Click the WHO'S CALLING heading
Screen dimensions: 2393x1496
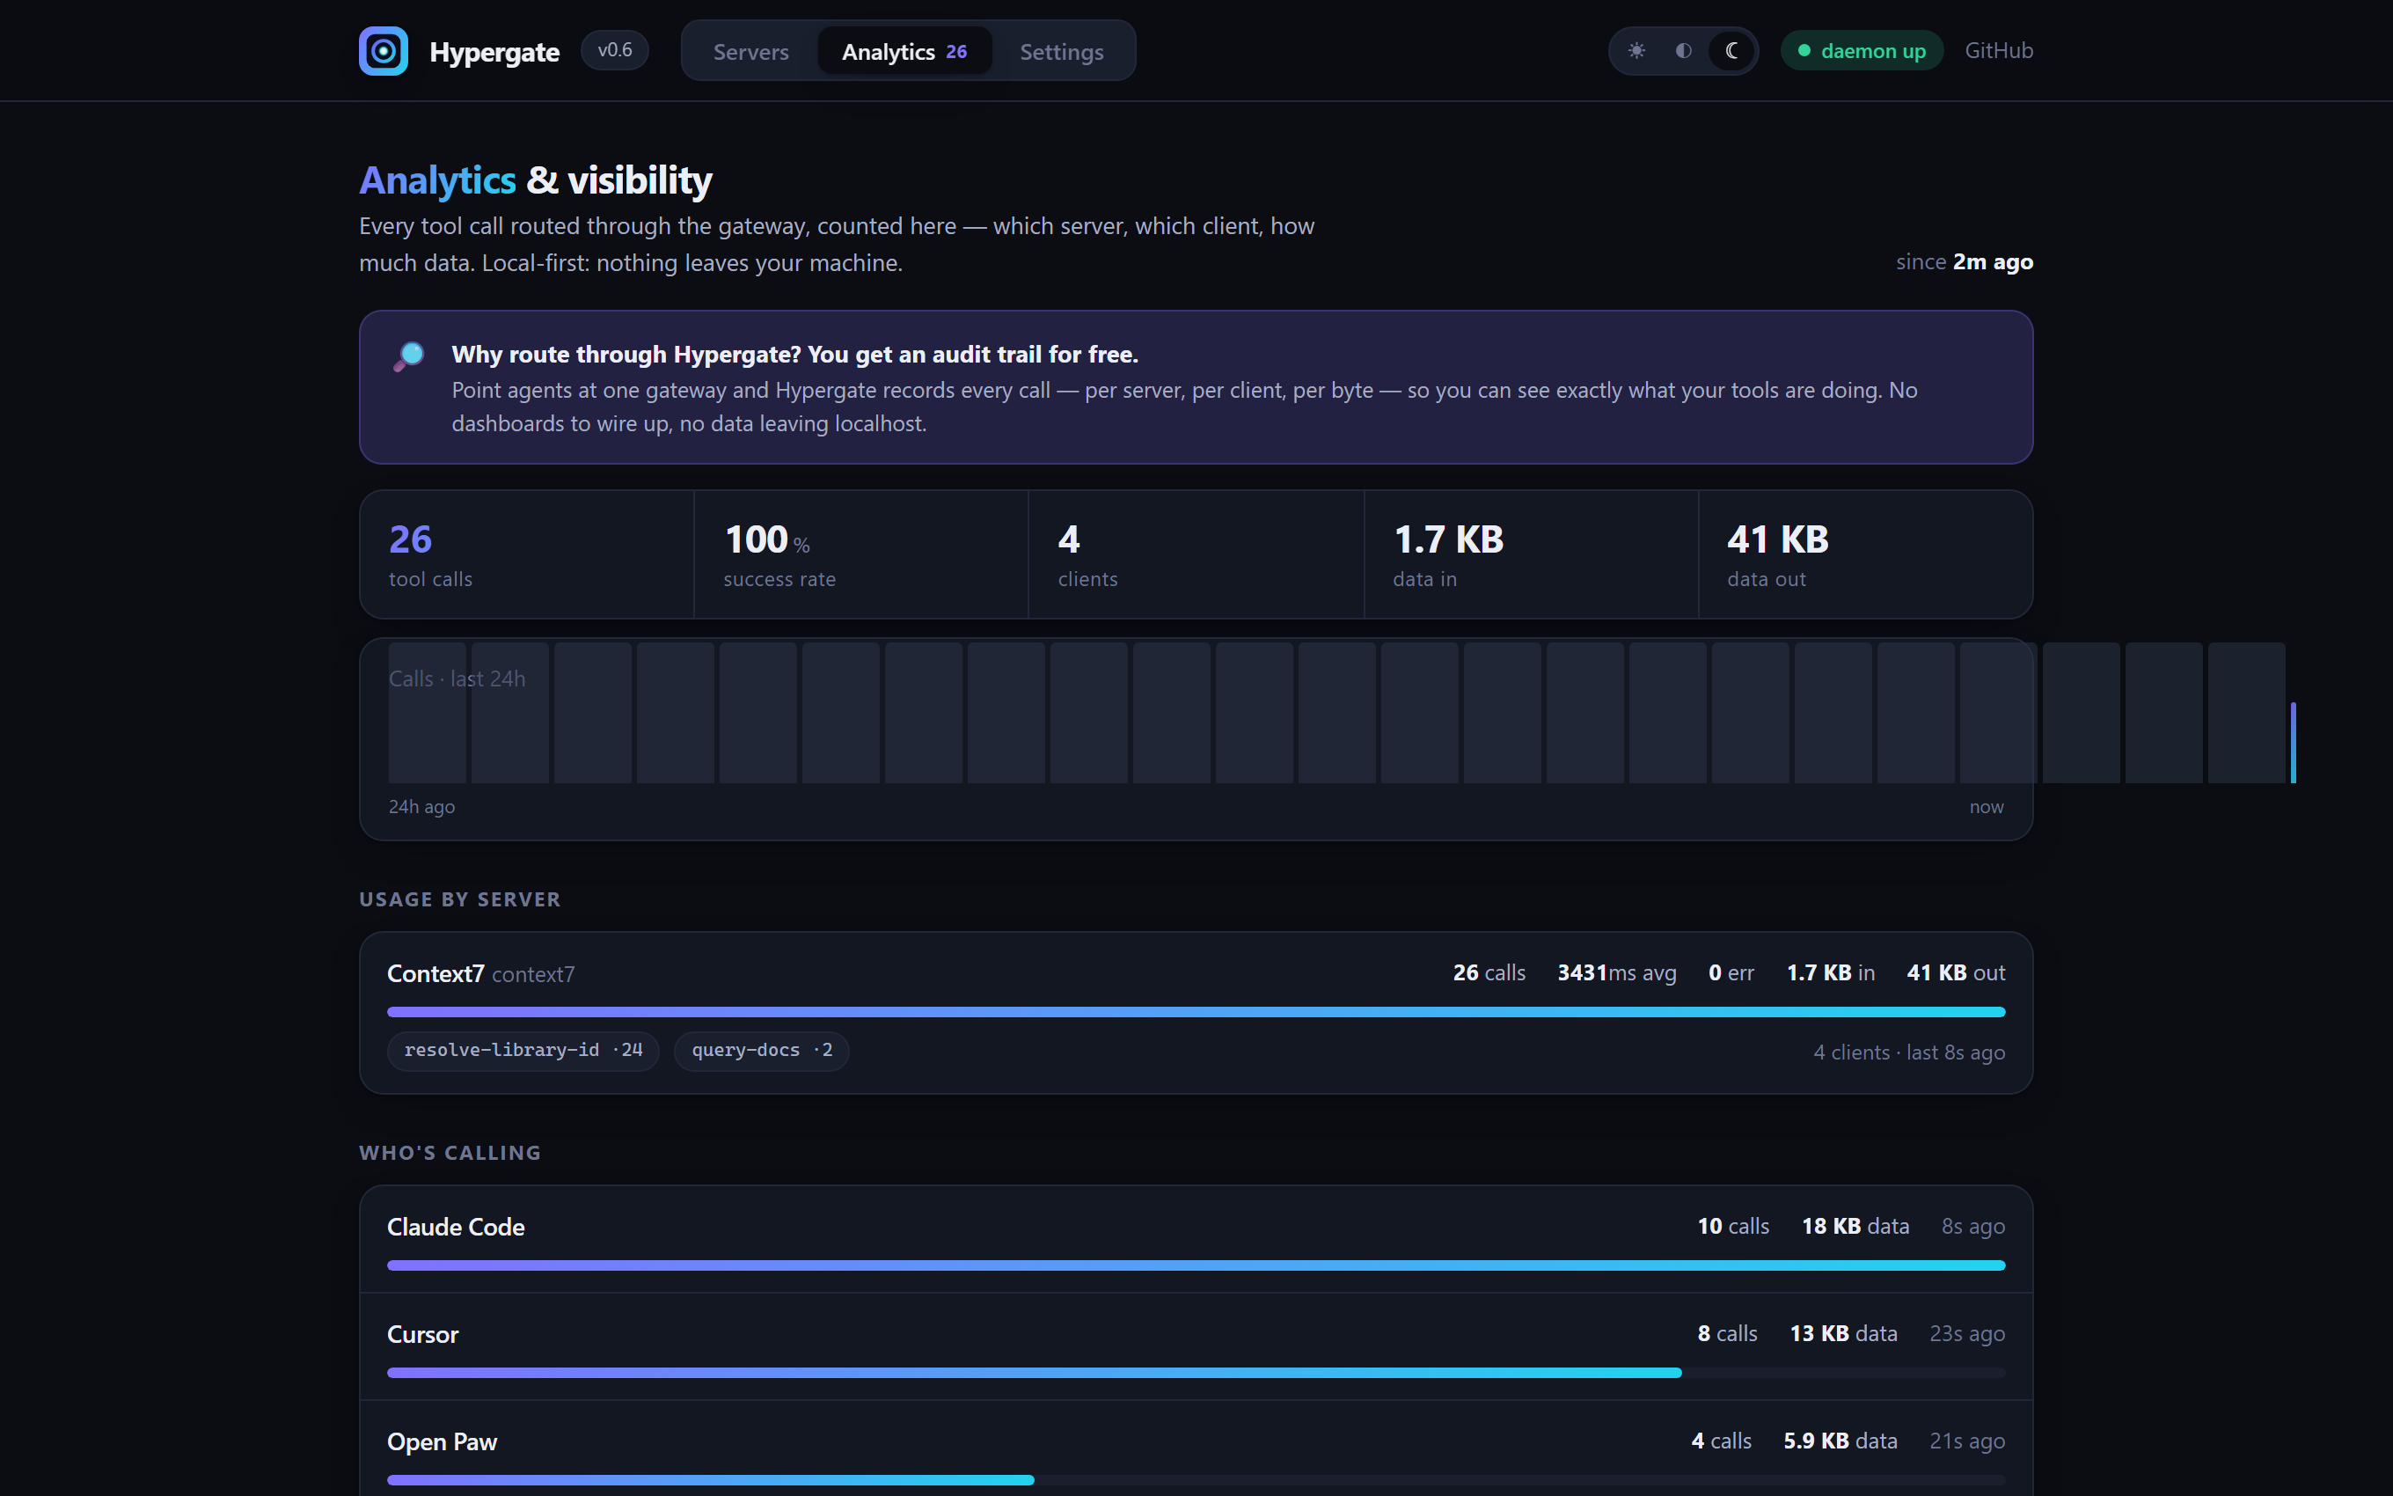450,1153
